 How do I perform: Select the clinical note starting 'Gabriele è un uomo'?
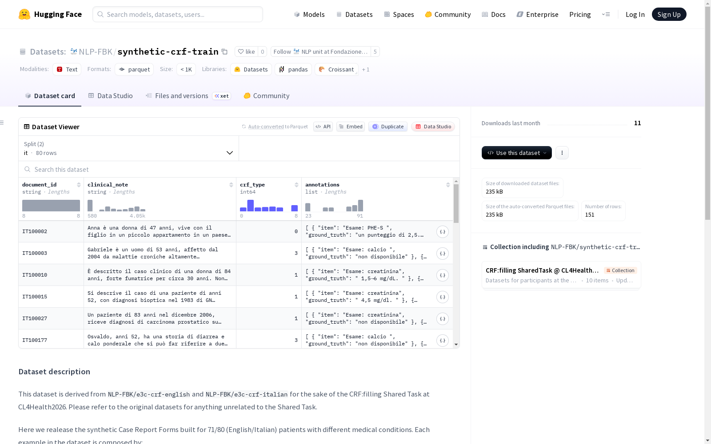pos(160,254)
